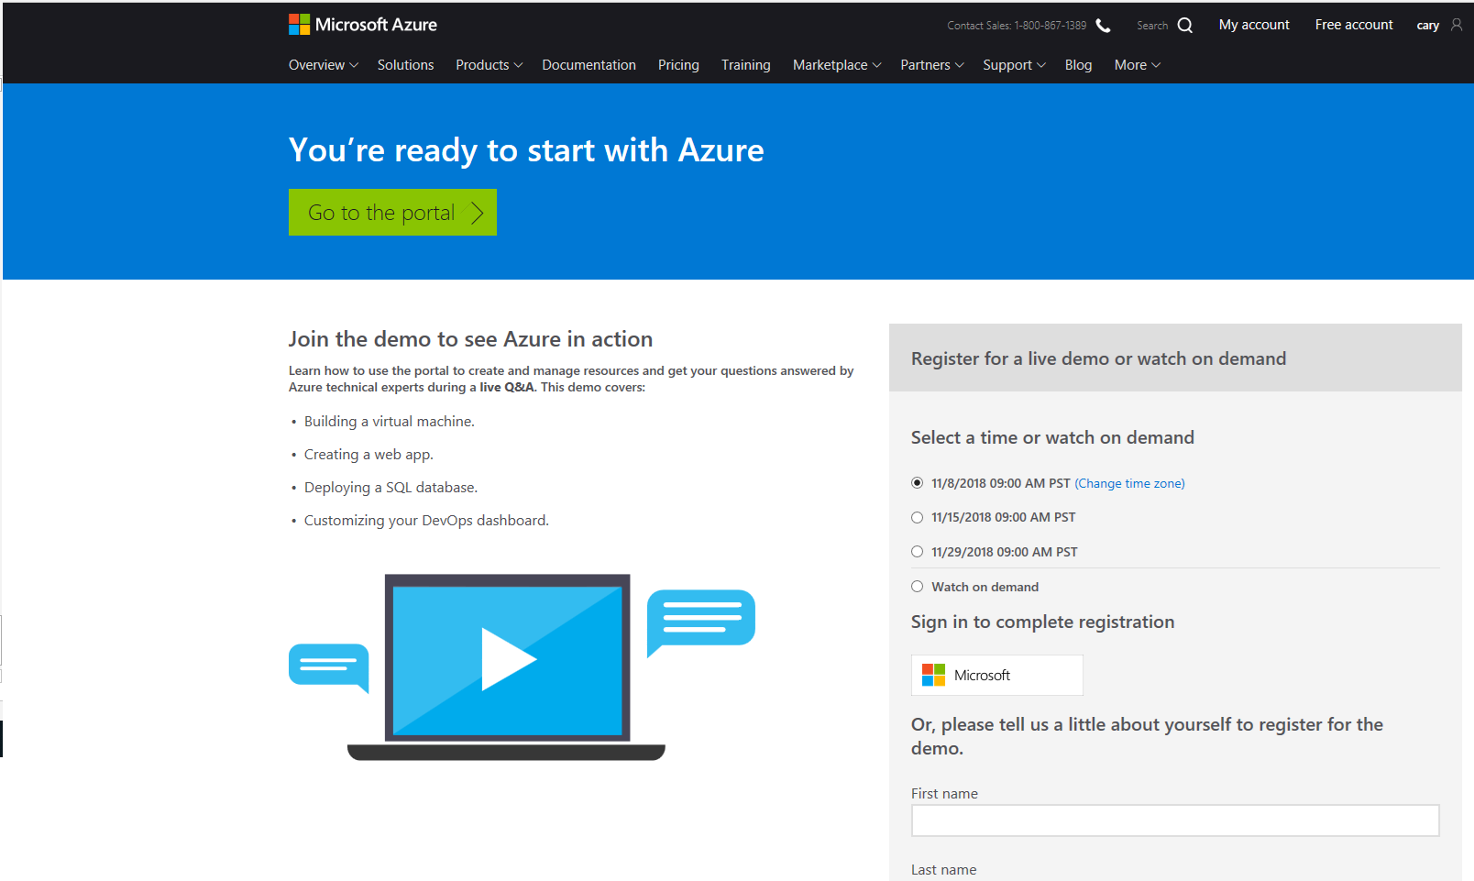Play the demo video on the laptop illustration

(508, 658)
